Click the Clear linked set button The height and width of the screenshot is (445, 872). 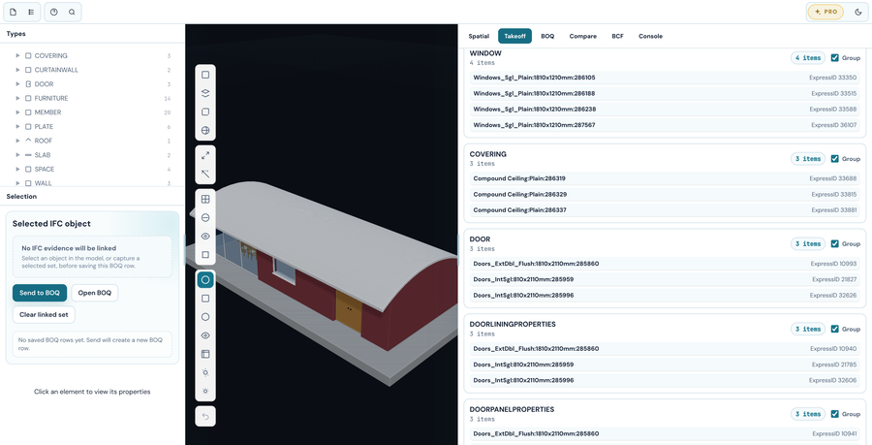(44, 315)
